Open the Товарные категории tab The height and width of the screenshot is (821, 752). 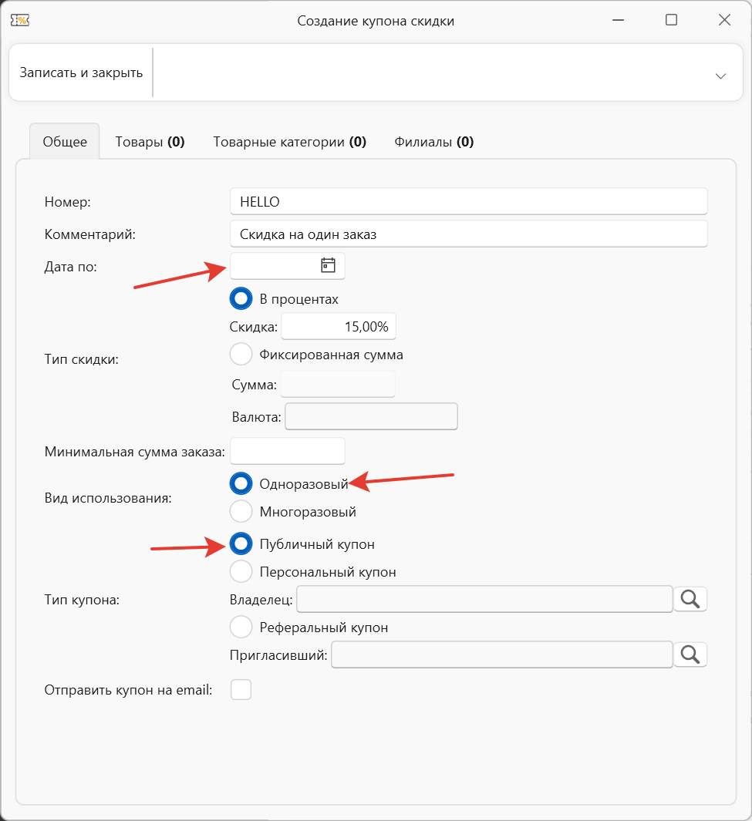tap(289, 142)
